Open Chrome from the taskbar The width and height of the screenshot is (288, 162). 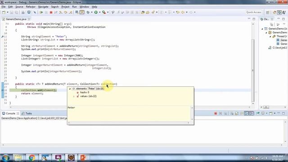(32, 157)
